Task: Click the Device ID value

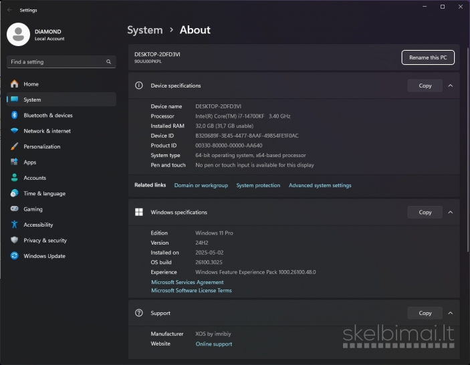Action: (247, 136)
